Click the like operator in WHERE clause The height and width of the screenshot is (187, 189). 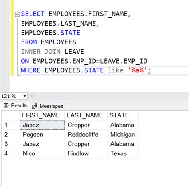116,70
